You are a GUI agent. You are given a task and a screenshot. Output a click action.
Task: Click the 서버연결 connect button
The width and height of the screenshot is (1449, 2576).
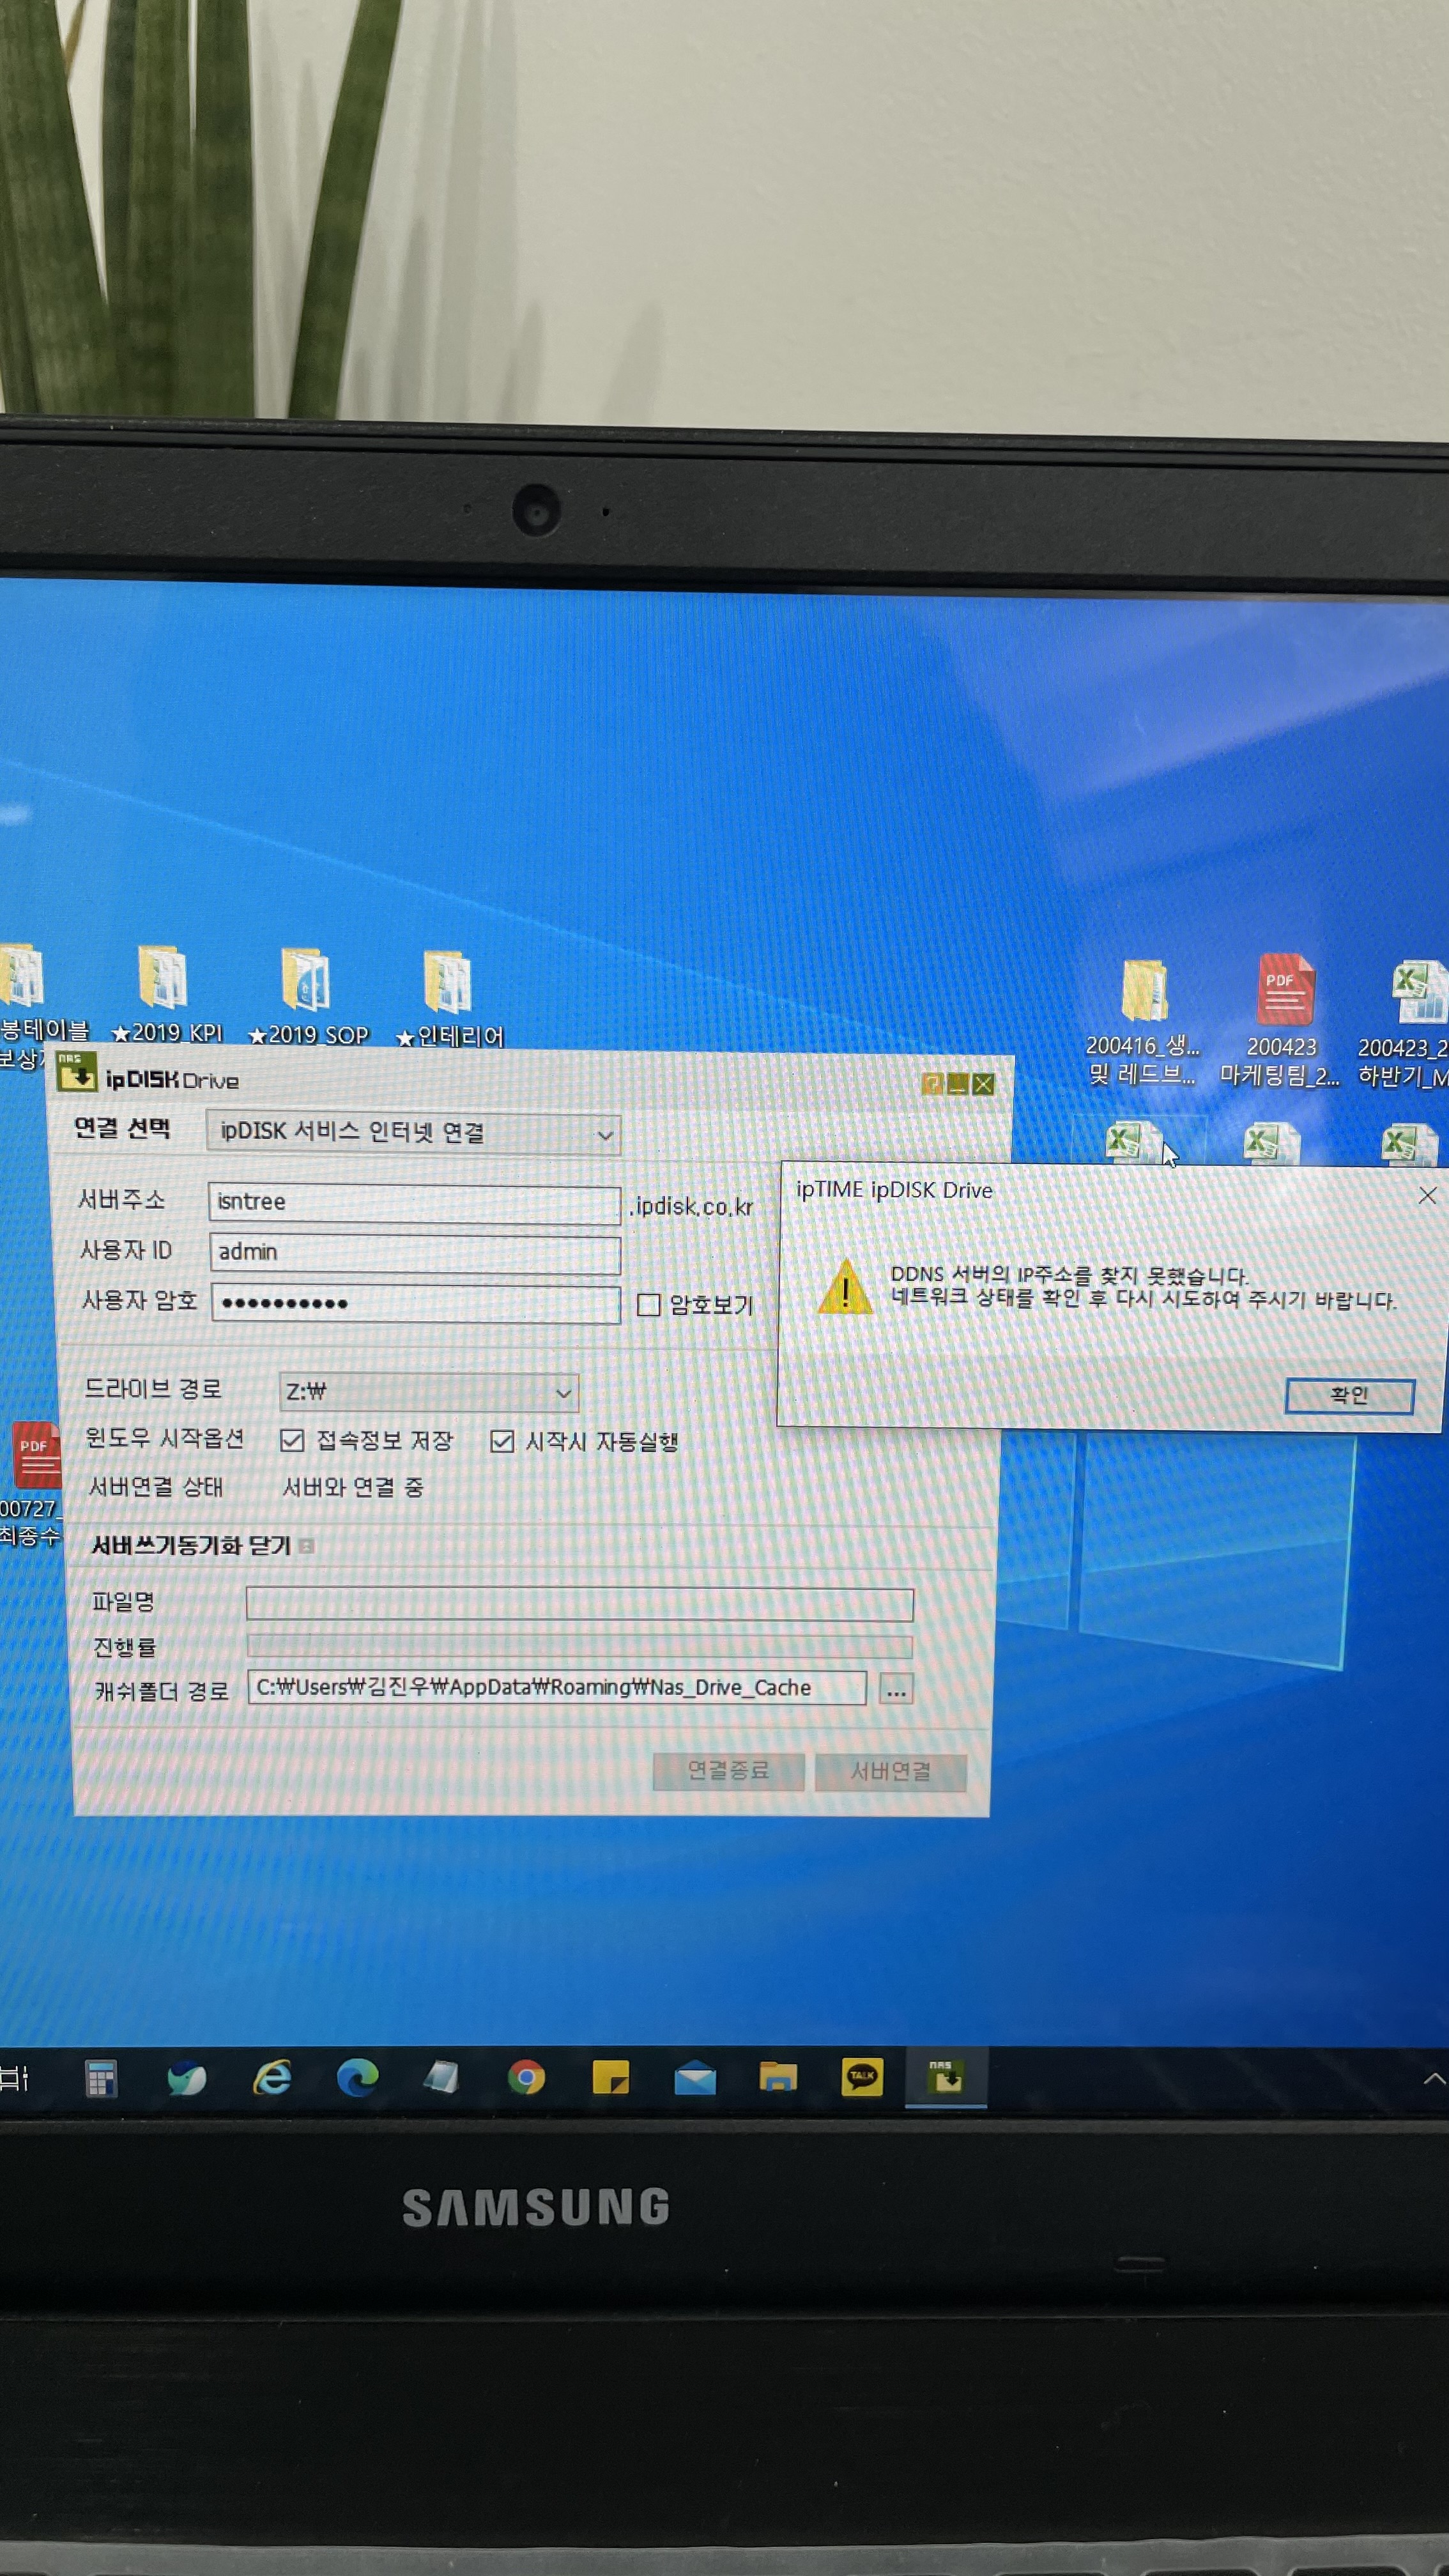[x=890, y=1772]
